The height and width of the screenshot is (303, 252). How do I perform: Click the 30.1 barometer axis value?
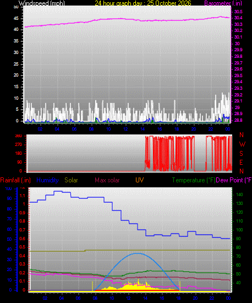coord(238,37)
